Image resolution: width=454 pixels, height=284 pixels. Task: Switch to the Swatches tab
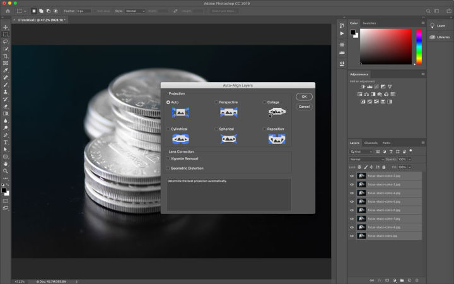point(370,23)
